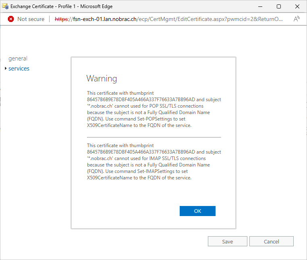Screen dimensions: 307x260
Task: Click the Warning heading in the dialog
Action: [102, 78]
